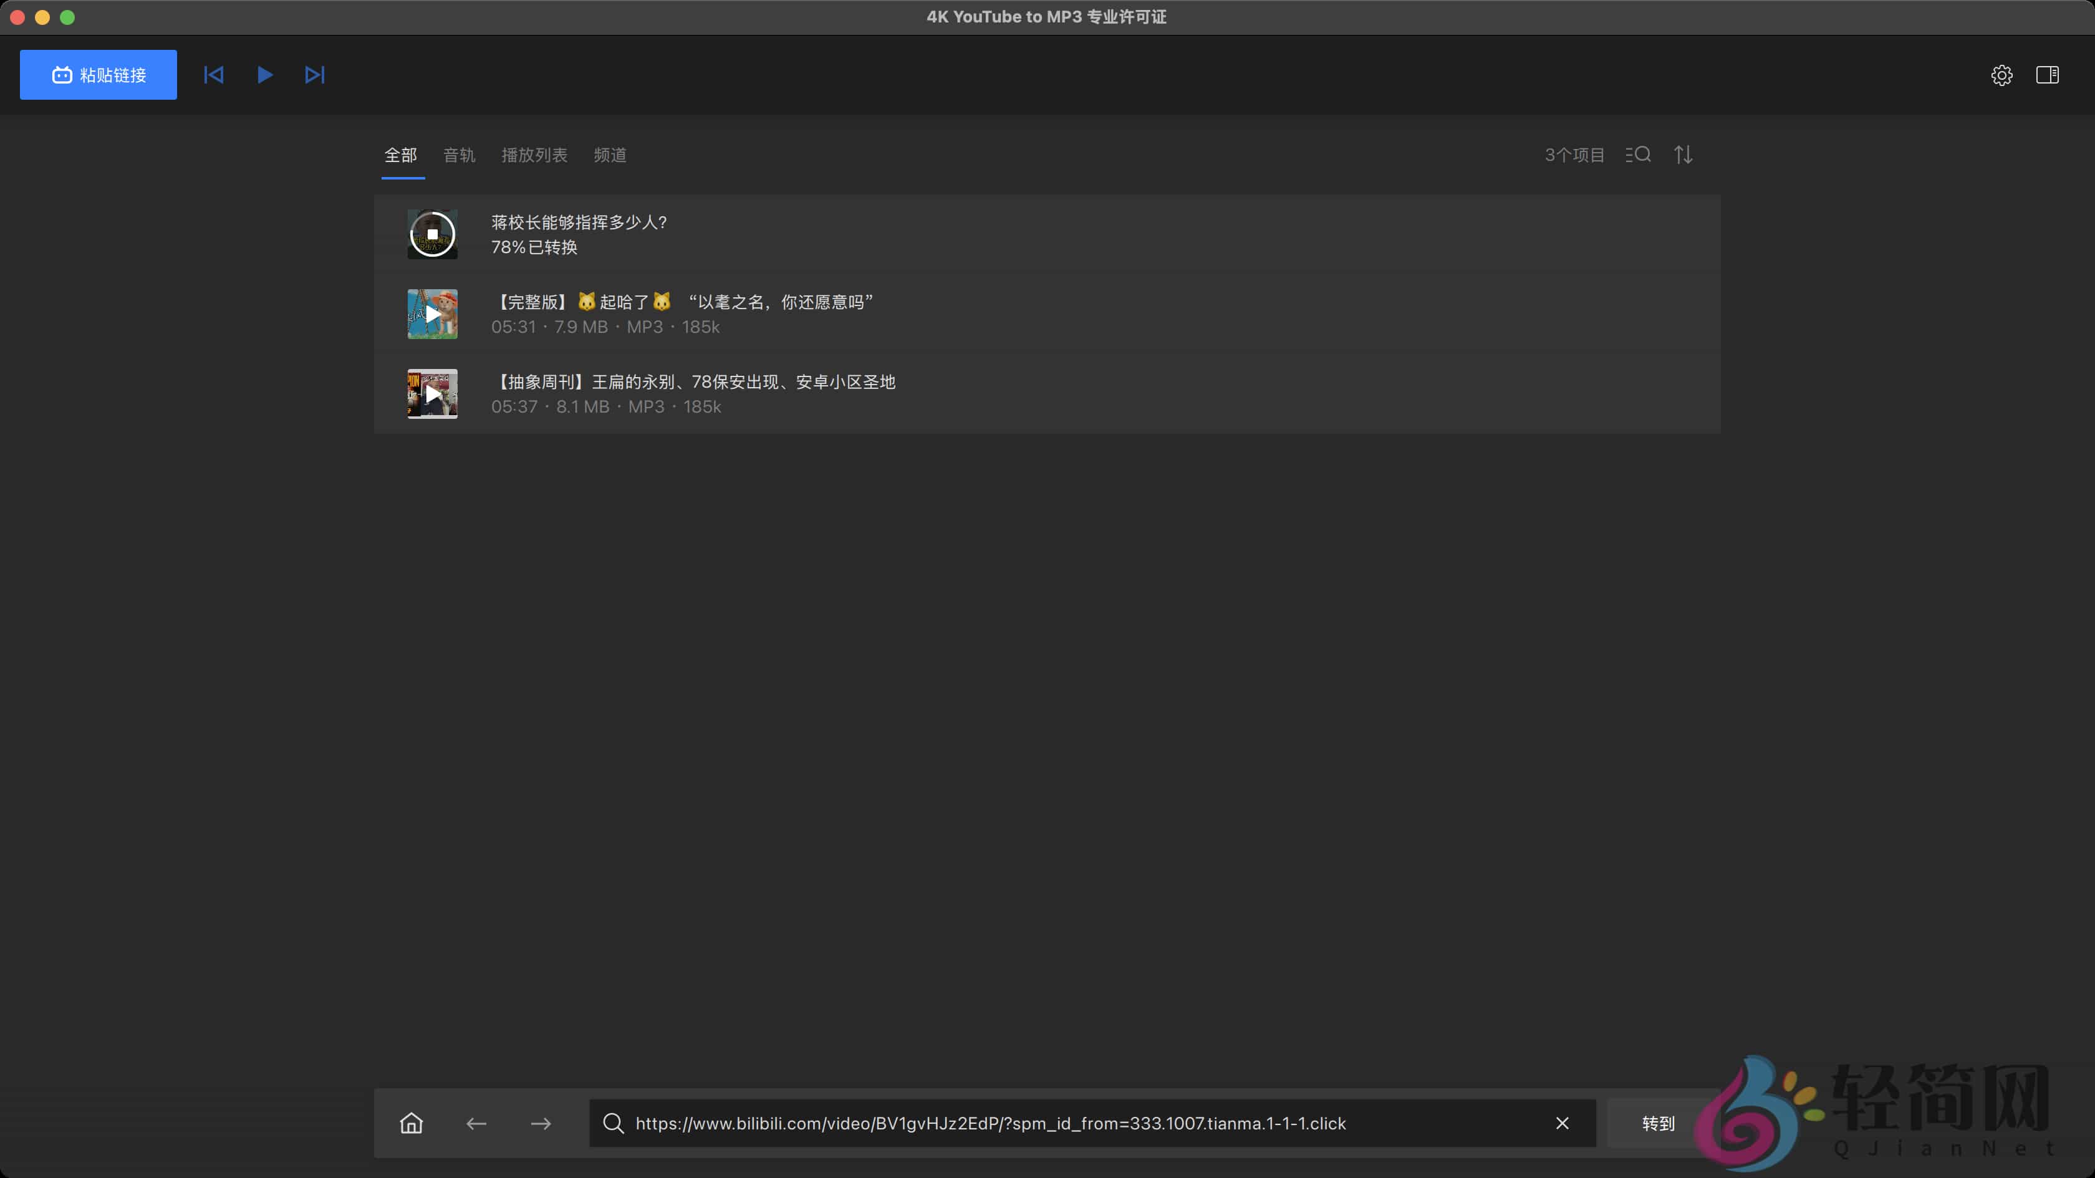The image size is (2095, 1178).
Task: Navigate forward in the built-in browser
Action: (x=541, y=1124)
